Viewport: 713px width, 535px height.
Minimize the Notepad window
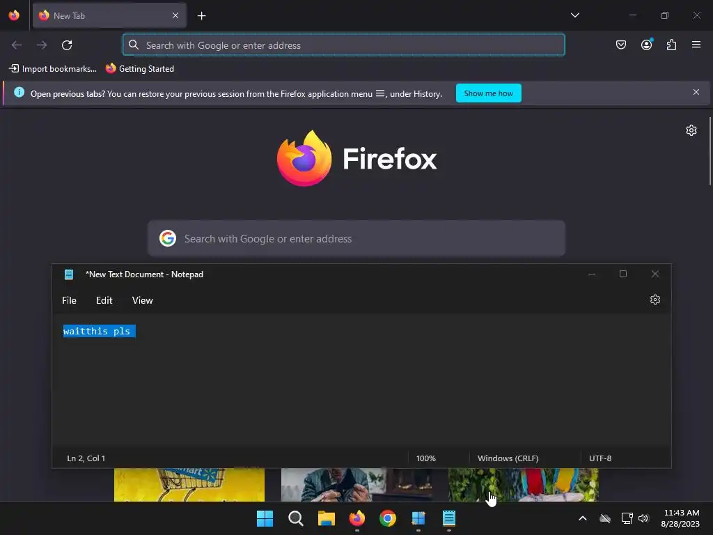tap(592, 274)
